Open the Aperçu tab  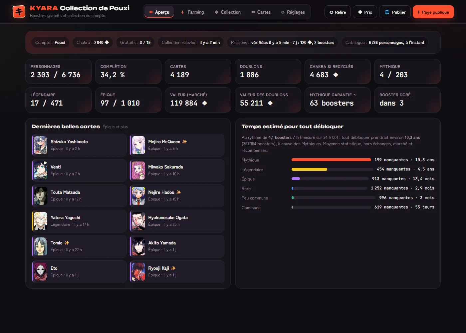[x=159, y=12]
